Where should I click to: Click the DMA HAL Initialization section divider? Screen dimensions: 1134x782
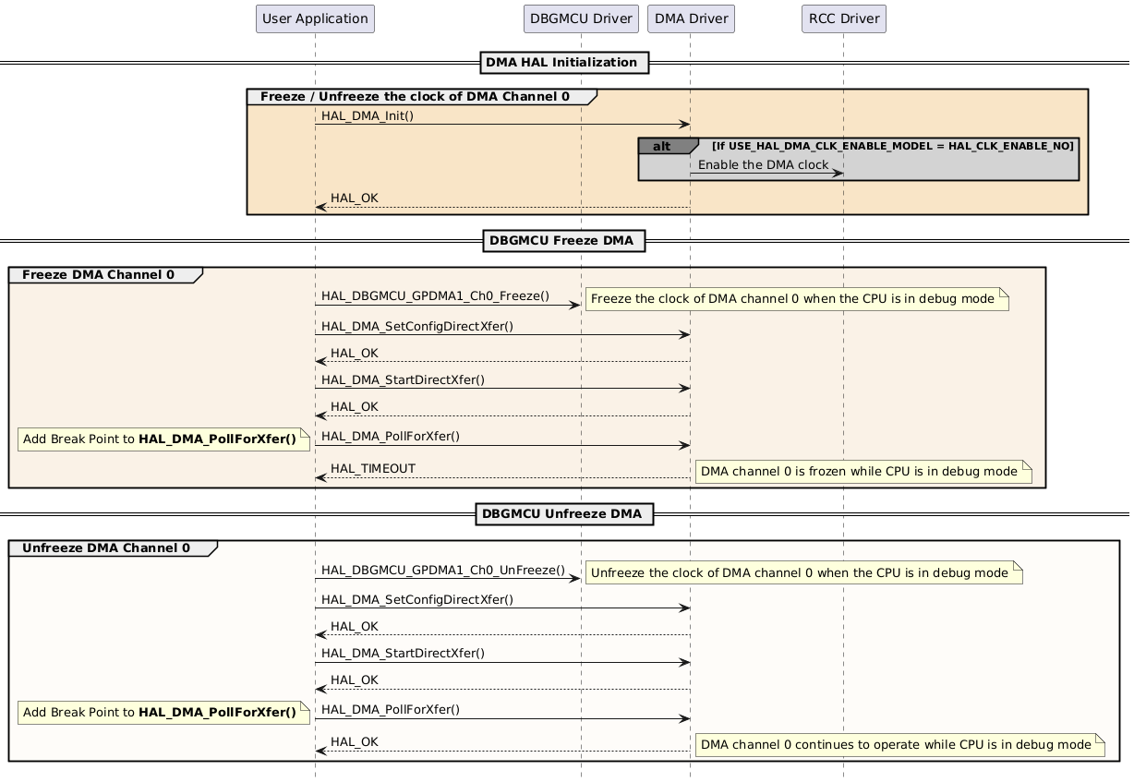(x=563, y=62)
